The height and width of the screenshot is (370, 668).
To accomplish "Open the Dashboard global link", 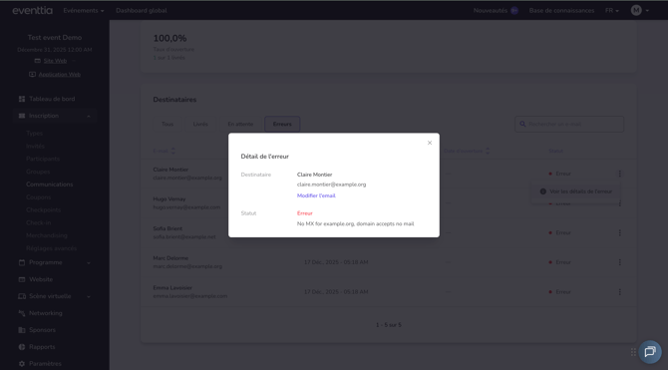I will (x=142, y=11).
